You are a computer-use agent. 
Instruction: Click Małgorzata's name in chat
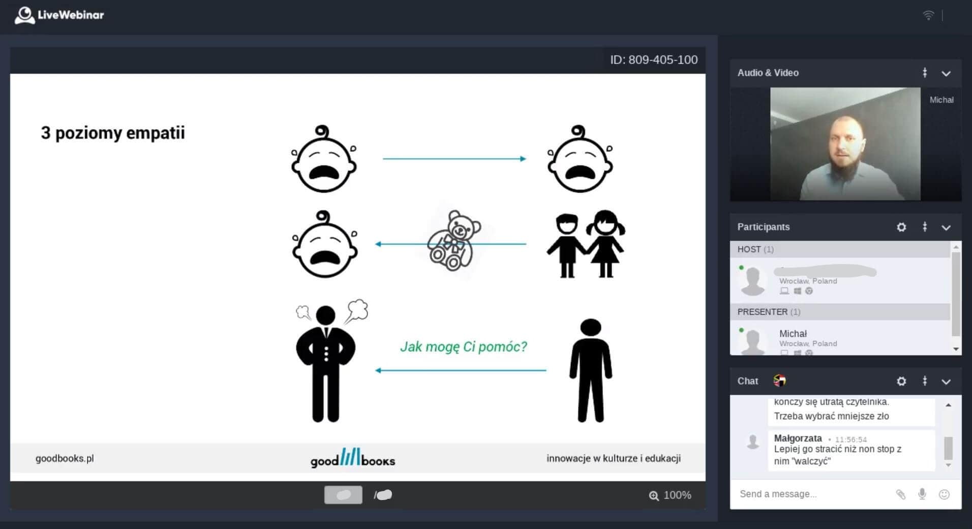coord(798,438)
